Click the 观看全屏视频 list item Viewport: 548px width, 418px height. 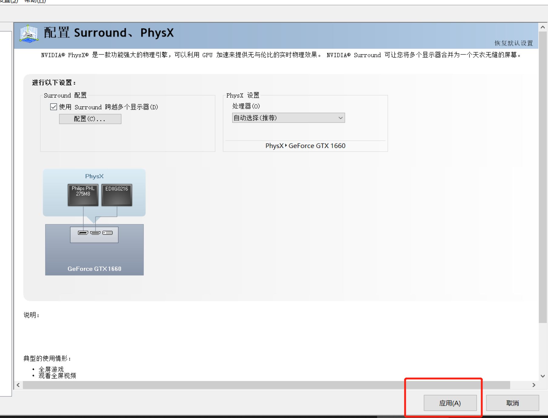(x=57, y=376)
